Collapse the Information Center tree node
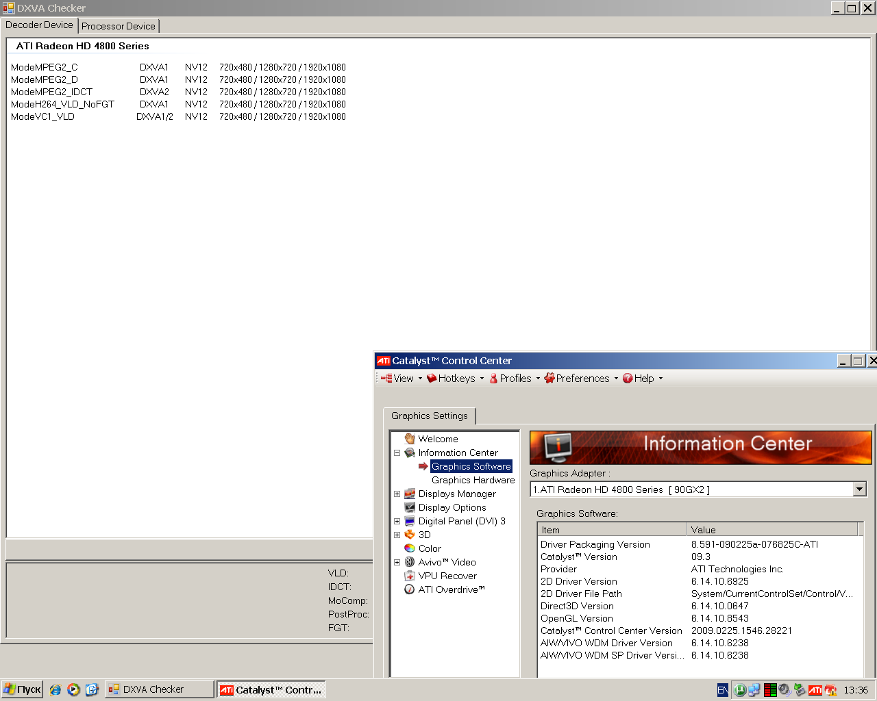 (x=397, y=453)
